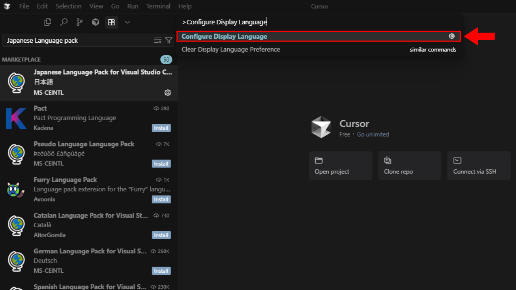
Task: Open the Help menu
Action: 185,6
